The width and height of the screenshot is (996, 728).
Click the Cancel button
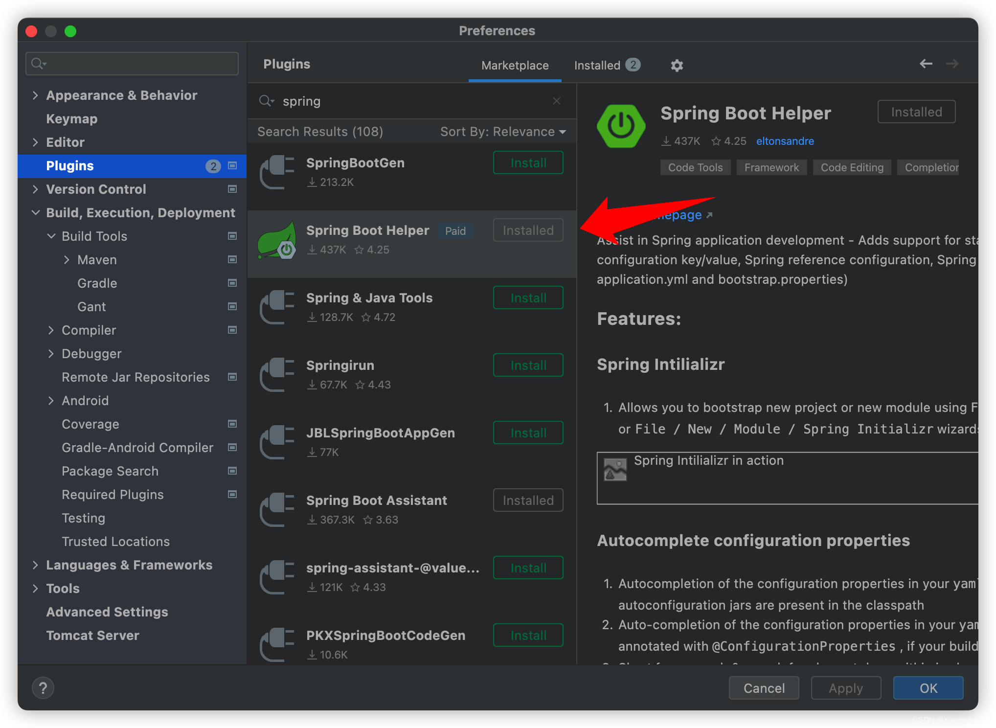pyautogui.click(x=764, y=688)
